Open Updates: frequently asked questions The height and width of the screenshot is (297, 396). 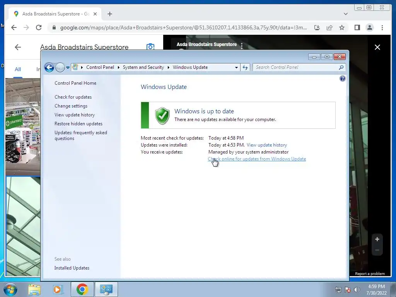point(80,135)
